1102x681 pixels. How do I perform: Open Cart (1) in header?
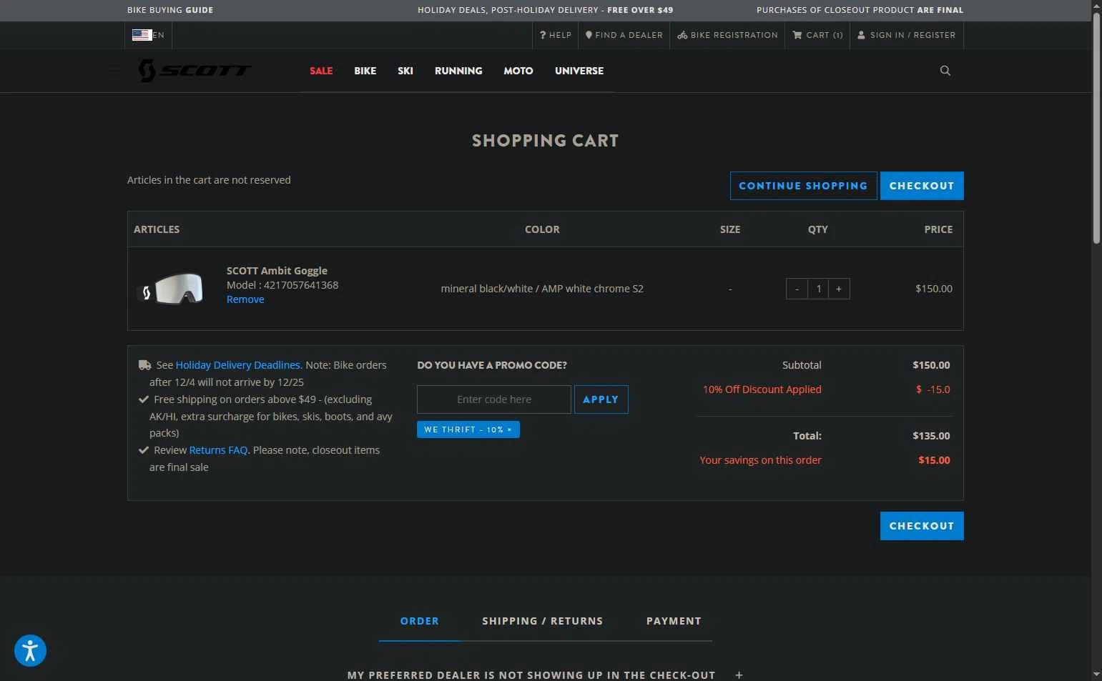tap(817, 35)
